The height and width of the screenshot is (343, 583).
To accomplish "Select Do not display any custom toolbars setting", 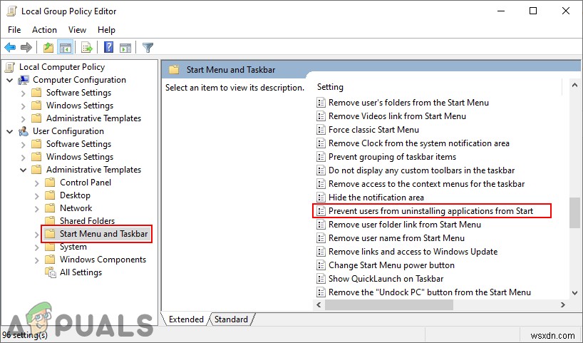I will click(421, 170).
